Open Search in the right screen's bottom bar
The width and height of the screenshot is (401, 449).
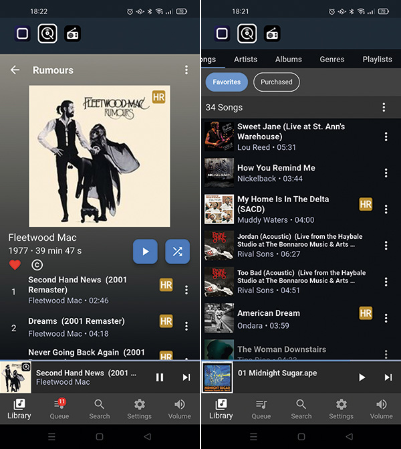(301, 409)
